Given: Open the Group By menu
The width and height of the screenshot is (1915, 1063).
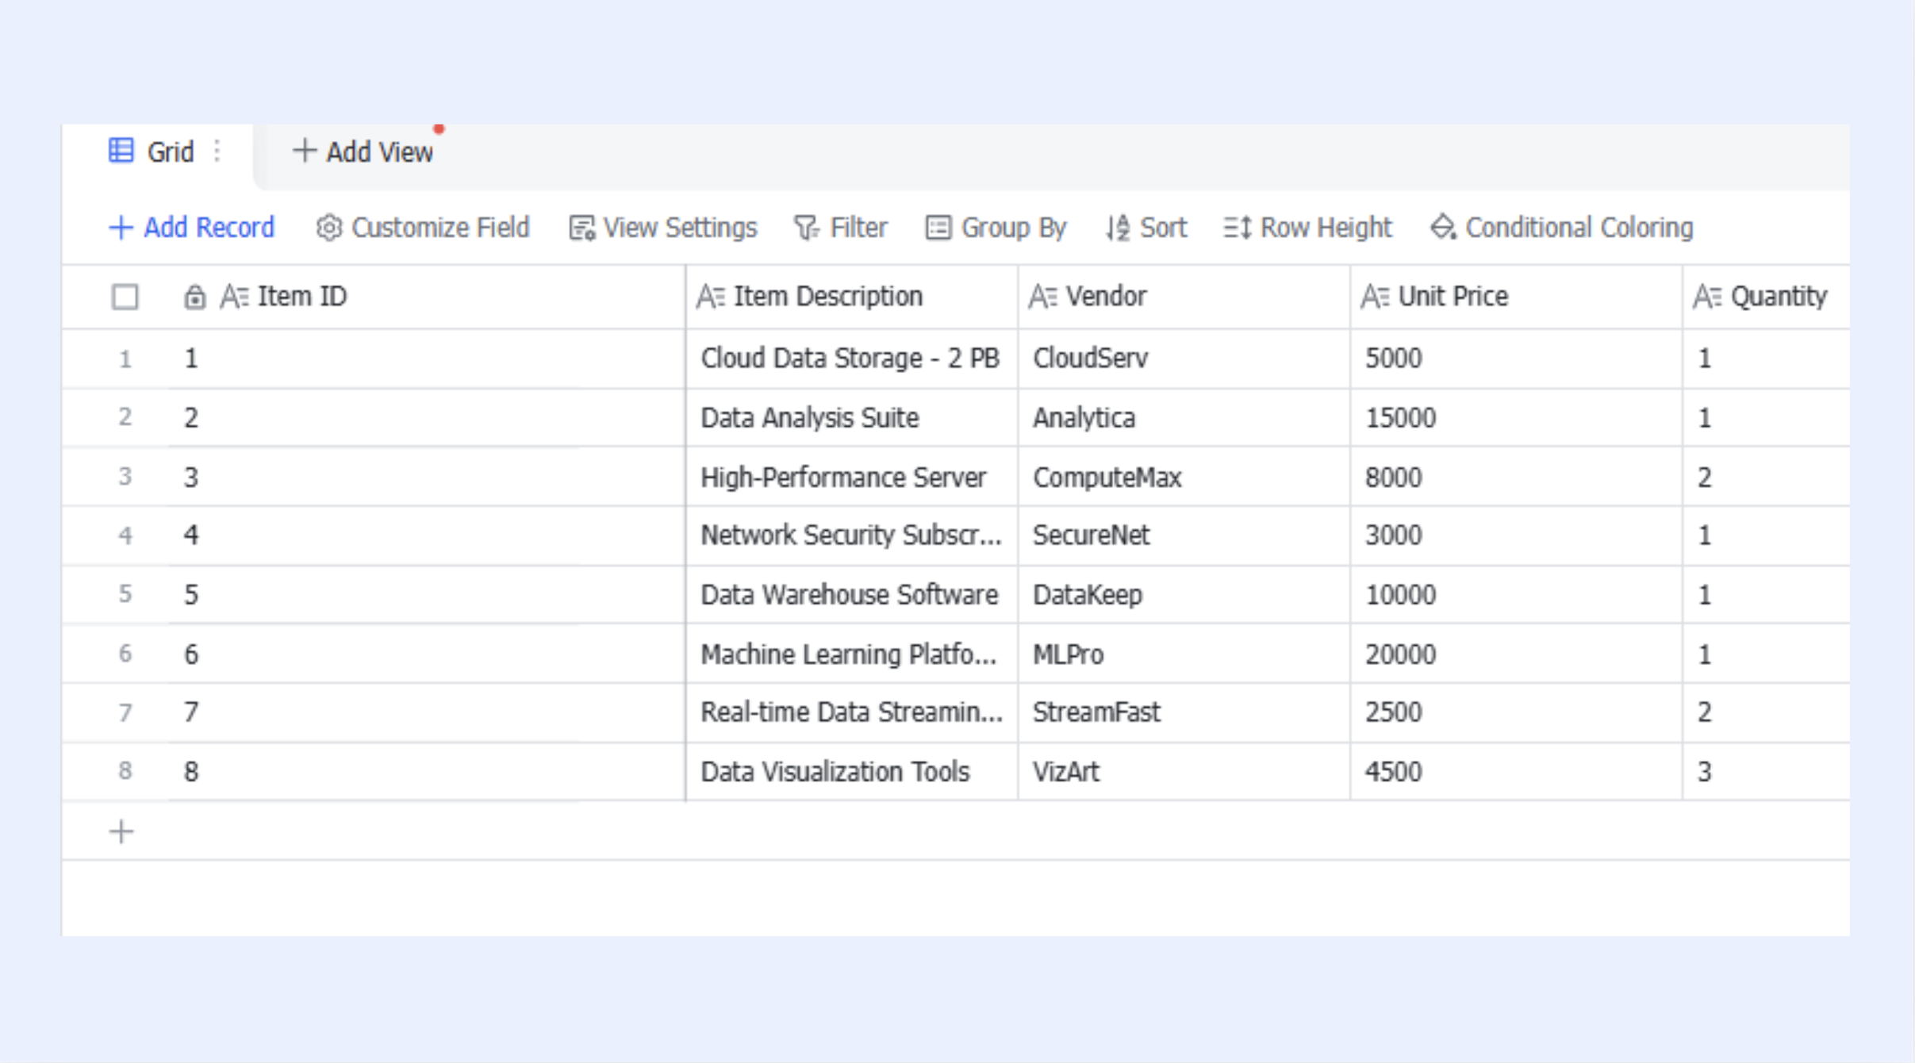Looking at the screenshot, I should pos(996,228).
